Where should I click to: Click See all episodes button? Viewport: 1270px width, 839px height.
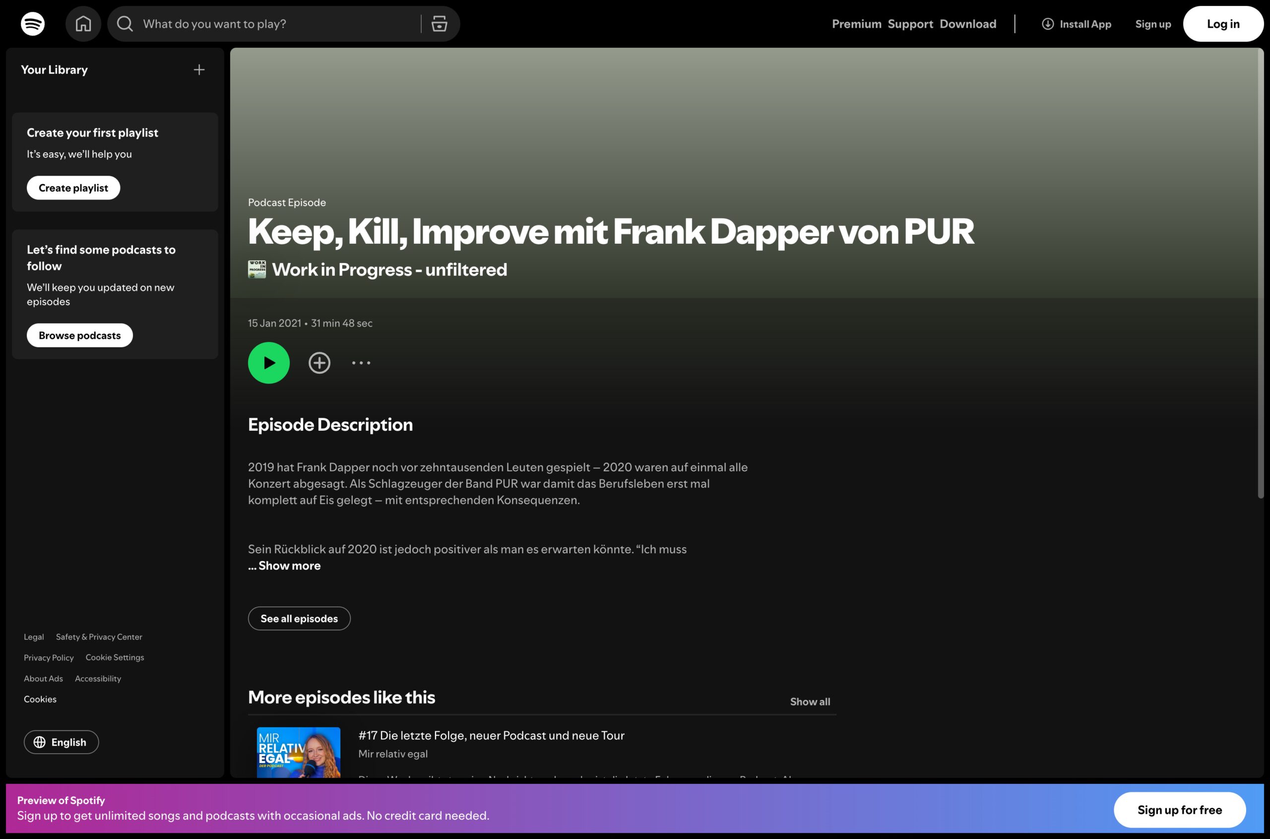299,619
